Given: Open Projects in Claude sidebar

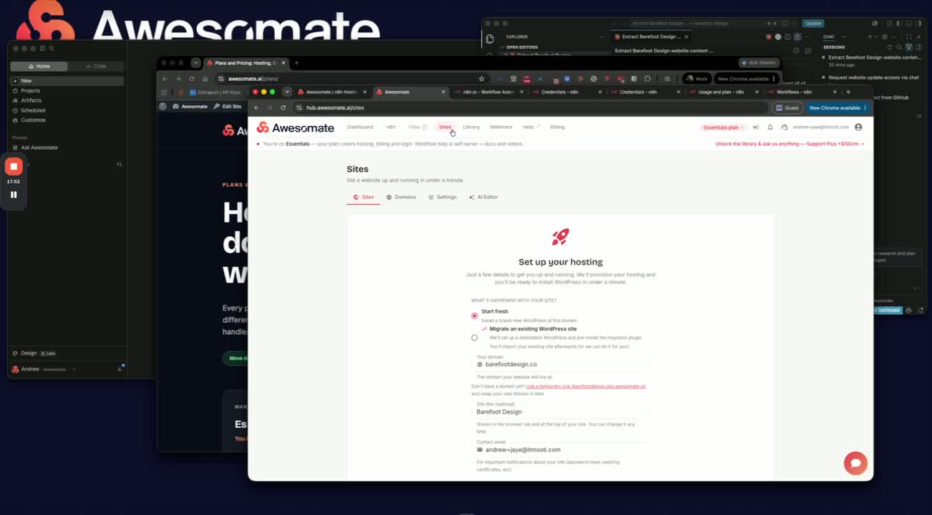Looking at the screenshot, I should coord(67,91).
